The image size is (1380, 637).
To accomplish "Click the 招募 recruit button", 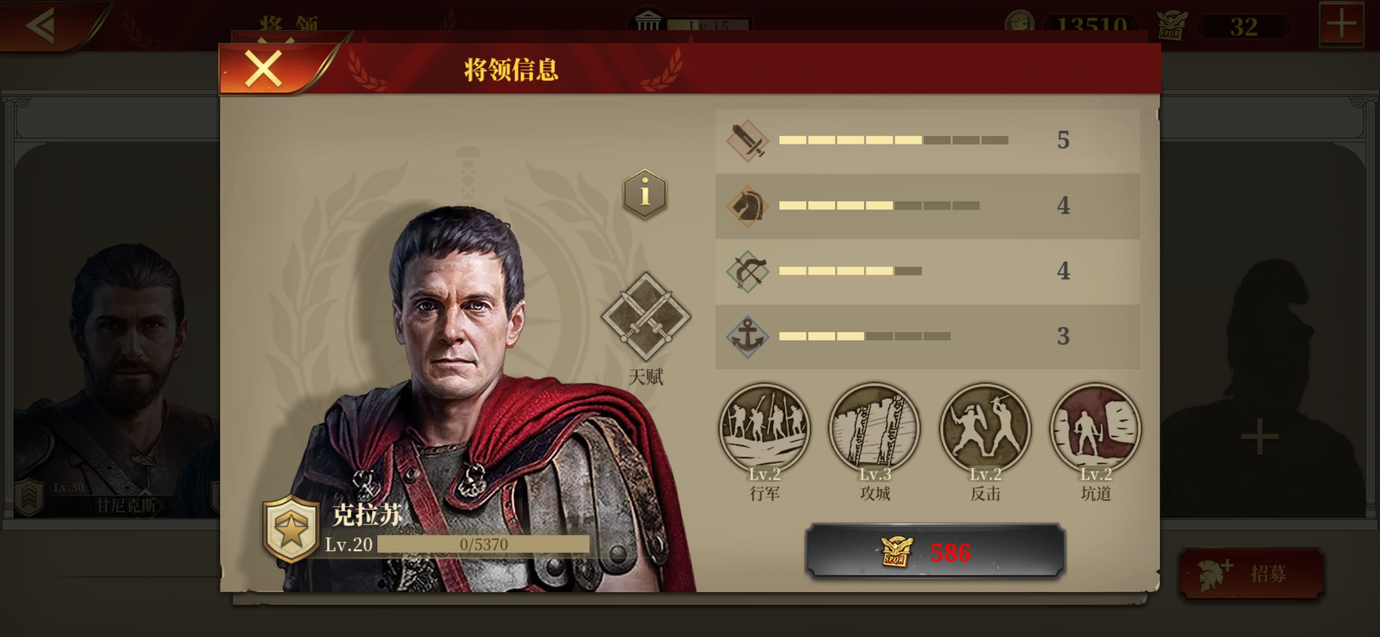I will click(x=1251, y=573).
